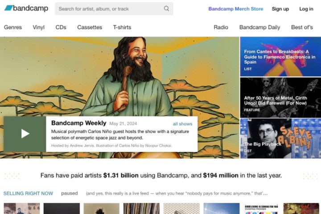Select the Vinyl category

tap(39, 27)
